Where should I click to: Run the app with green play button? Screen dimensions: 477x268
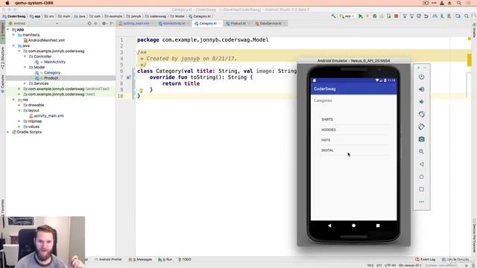[x=361, y=16]
